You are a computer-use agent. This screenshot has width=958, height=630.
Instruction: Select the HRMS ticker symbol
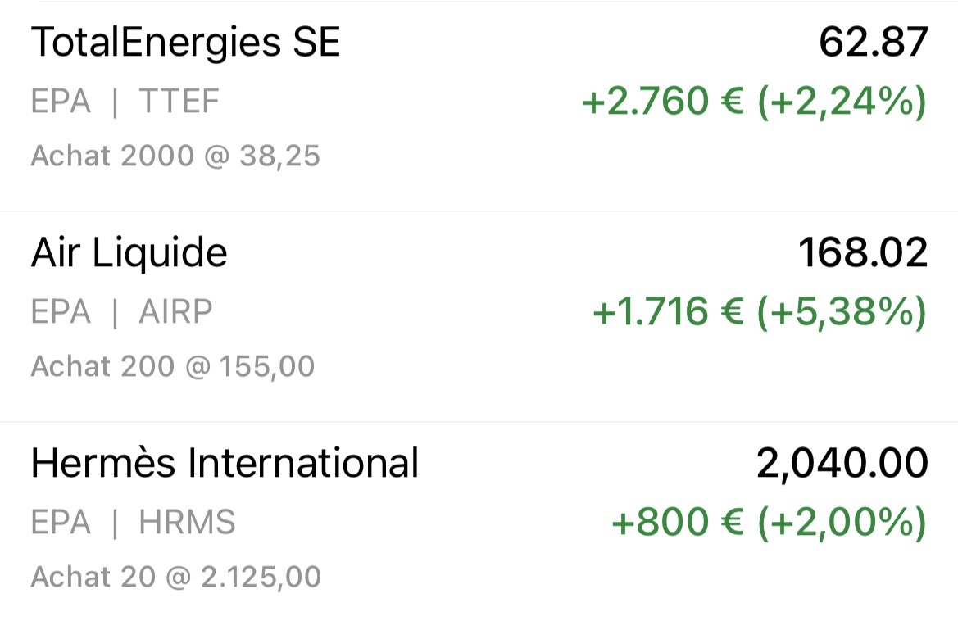(187, 523)
